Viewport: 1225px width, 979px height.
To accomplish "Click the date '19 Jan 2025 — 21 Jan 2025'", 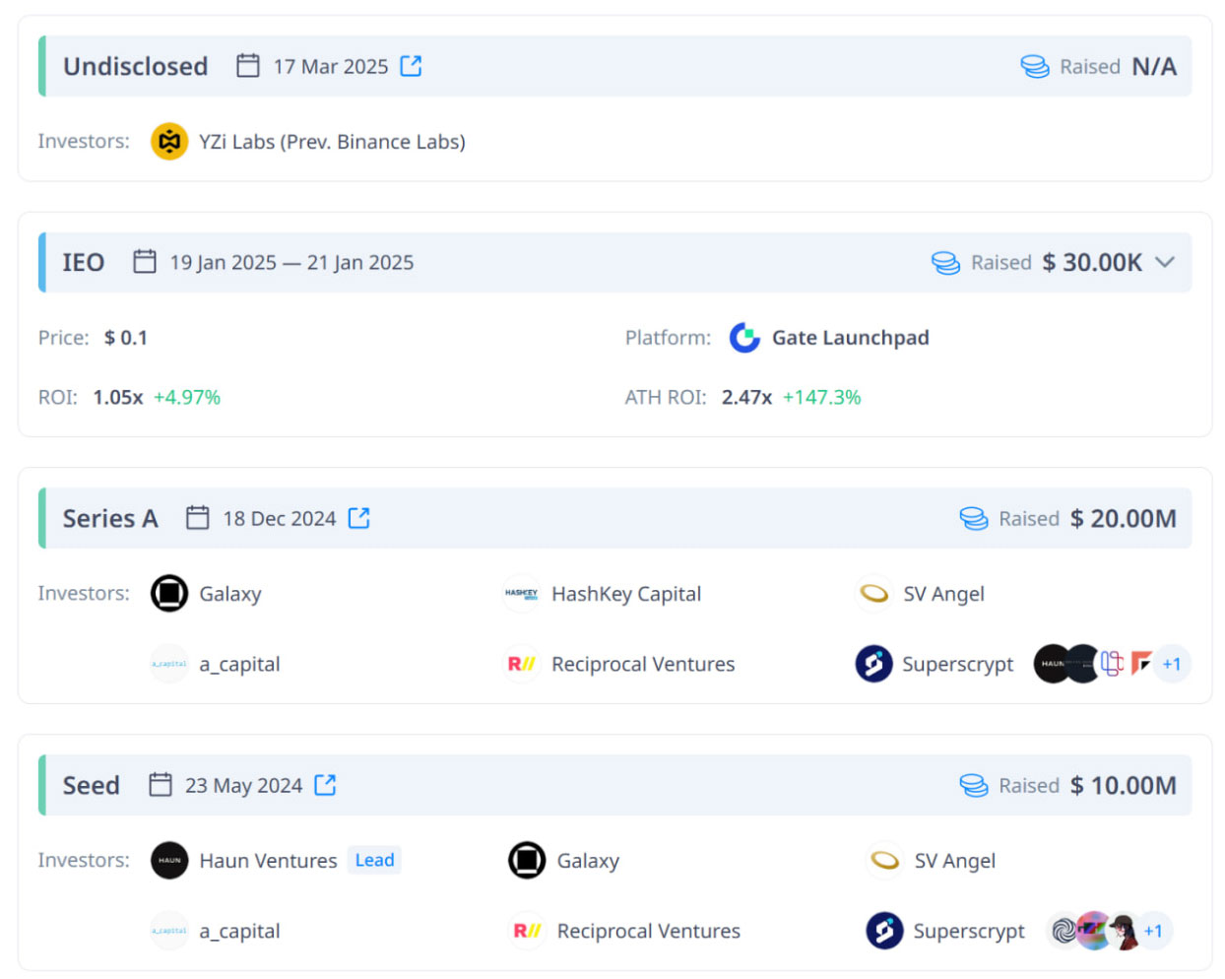I will 291,262.
